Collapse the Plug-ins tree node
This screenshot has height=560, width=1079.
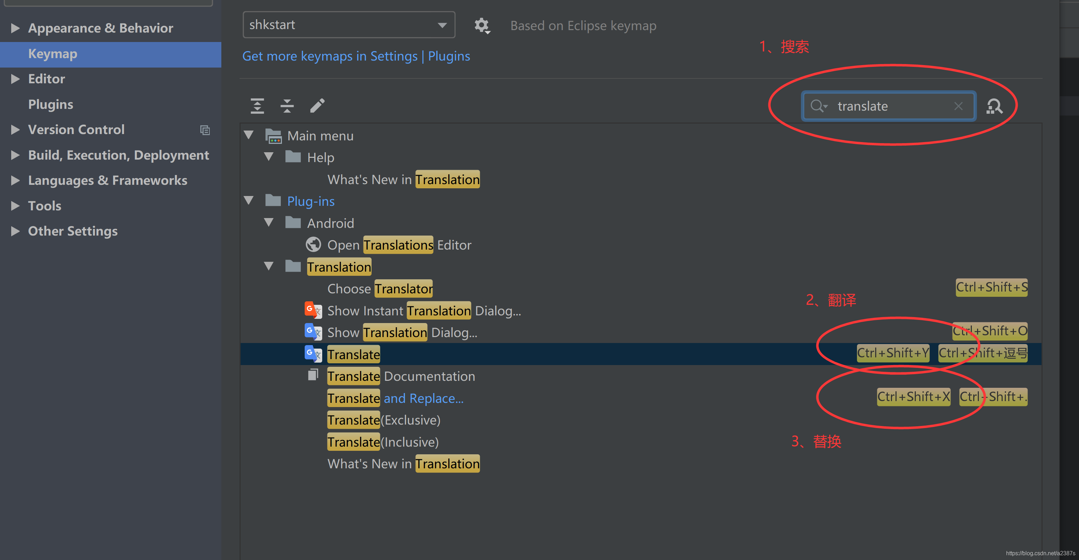pyautogui.click(x=249, y=201)
